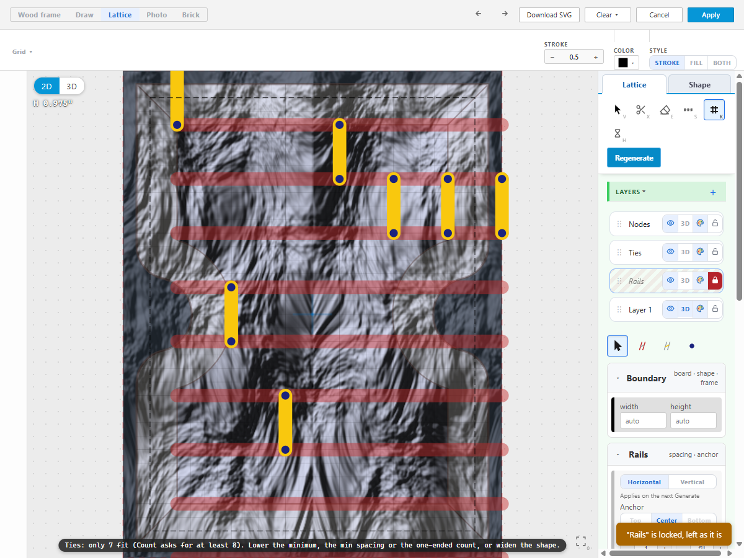Open the Clear dropdown menu
Screen dimensions: 744x558
[x=608, y=15]
